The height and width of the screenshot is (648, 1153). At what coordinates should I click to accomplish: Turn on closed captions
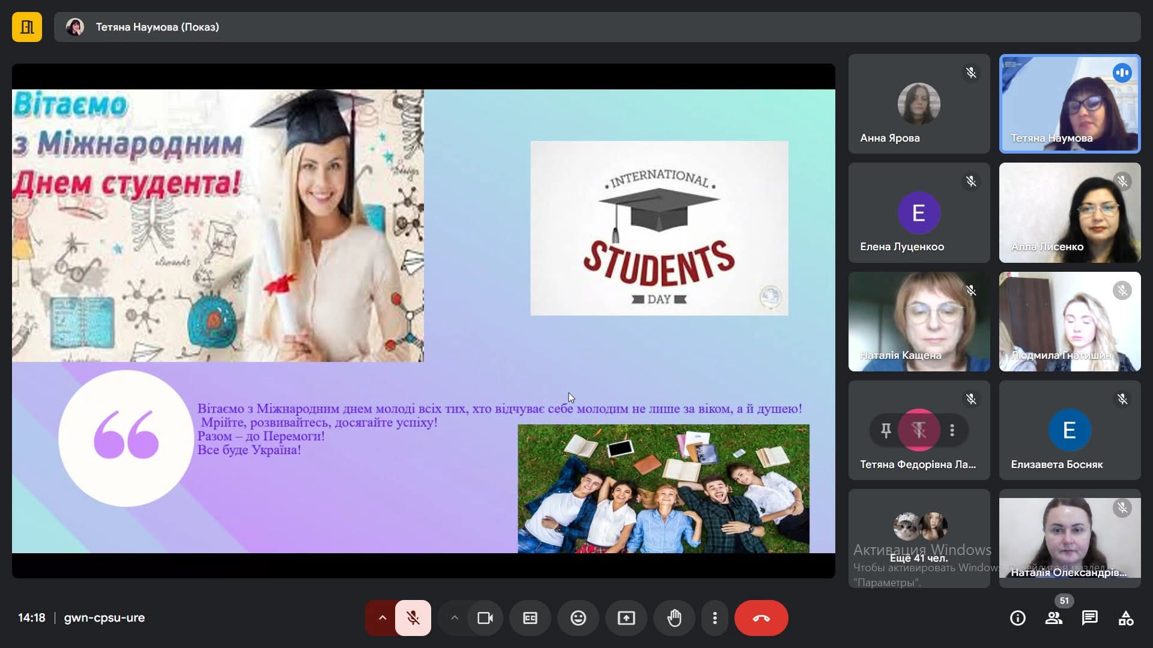click(530, 617)
